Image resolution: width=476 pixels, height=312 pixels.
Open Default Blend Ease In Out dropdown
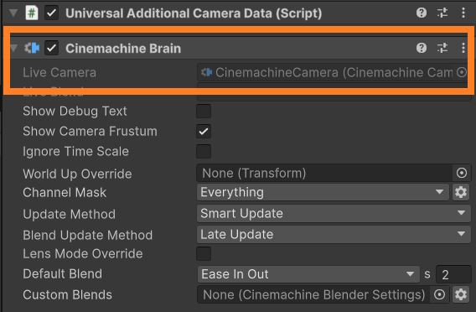(x=308, y=274)
